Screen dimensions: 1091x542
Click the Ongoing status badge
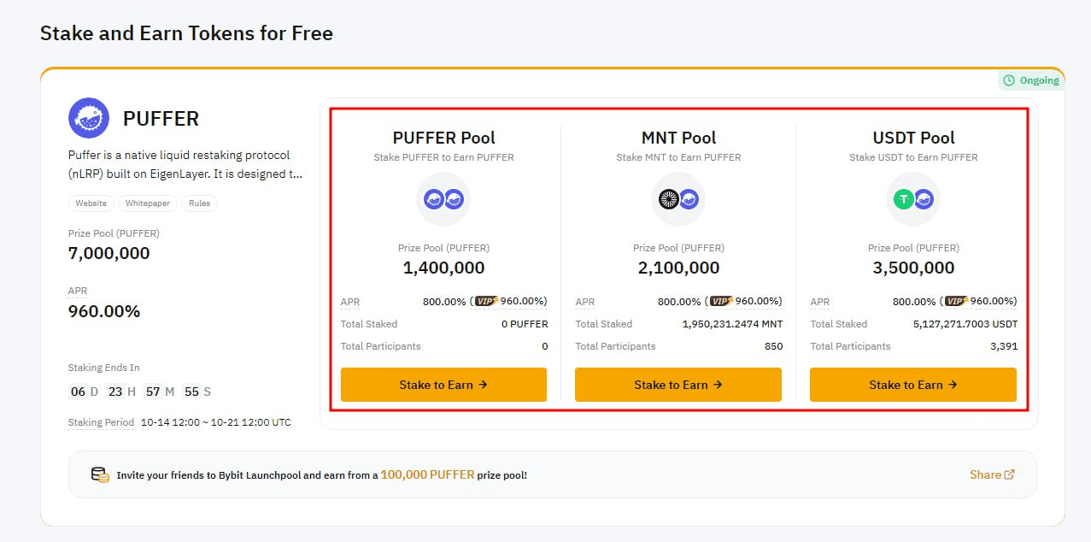tap(1031, 80)
